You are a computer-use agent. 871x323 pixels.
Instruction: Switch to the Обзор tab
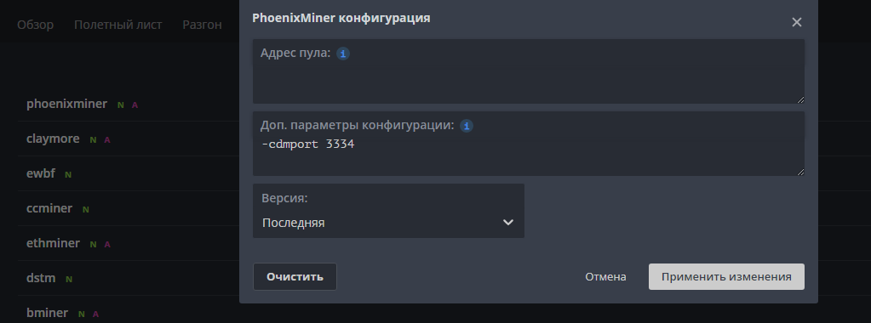tap(35, 25)
